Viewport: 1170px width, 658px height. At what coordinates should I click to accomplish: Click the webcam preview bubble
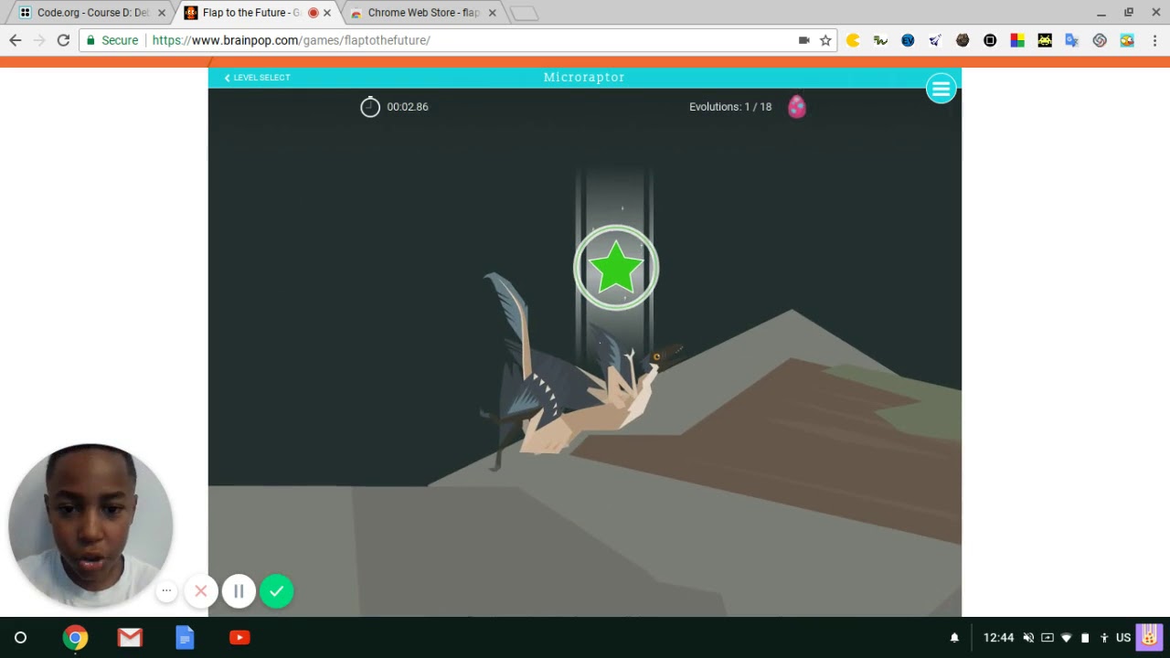coord(90,526)
